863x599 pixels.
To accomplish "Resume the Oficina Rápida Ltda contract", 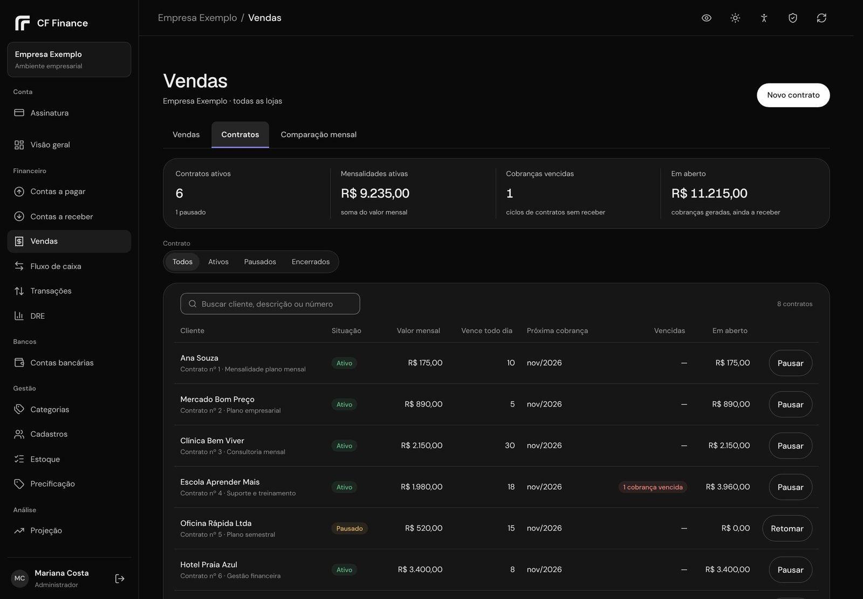I will point(787,528).
